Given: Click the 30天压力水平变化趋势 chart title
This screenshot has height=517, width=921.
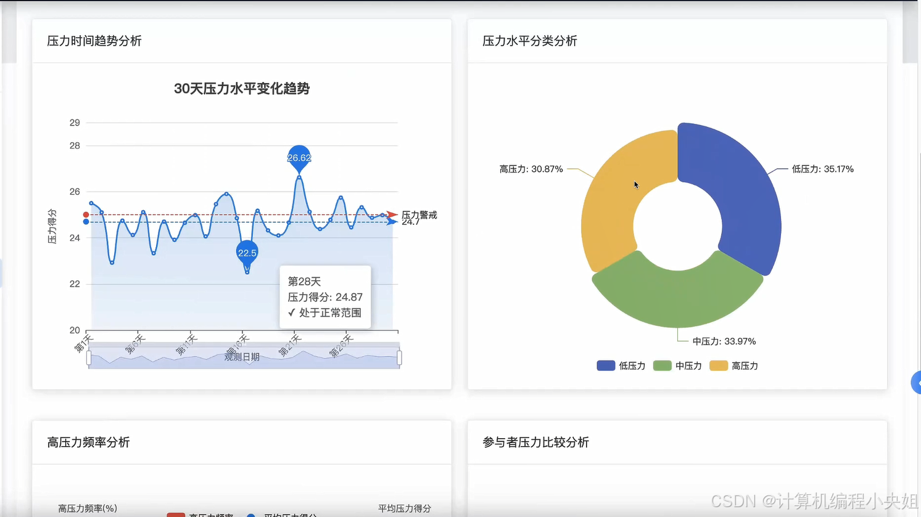Looking at the screenshot, I should (x=242, y=89).
